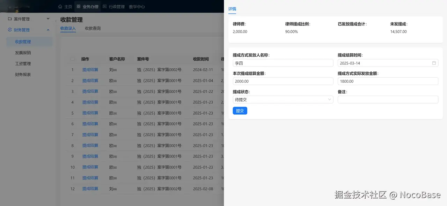447x206 pixels.
Task: Click 提成结算 link in row 11
Action: point(90,178)
